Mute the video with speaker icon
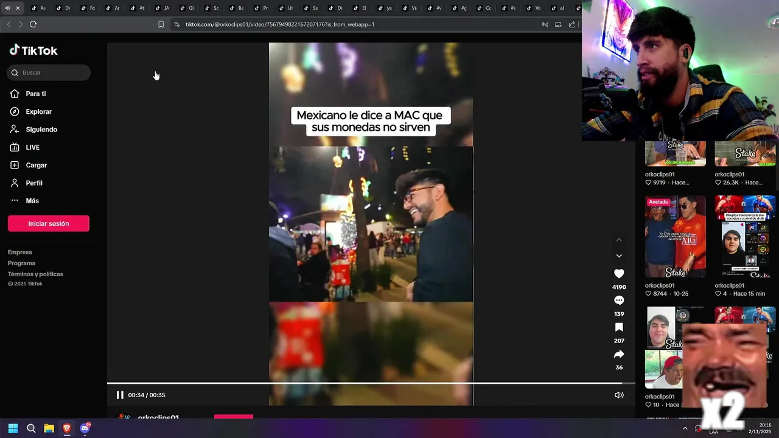This screenshot has height=438, width=779. [x=619, y=395]
